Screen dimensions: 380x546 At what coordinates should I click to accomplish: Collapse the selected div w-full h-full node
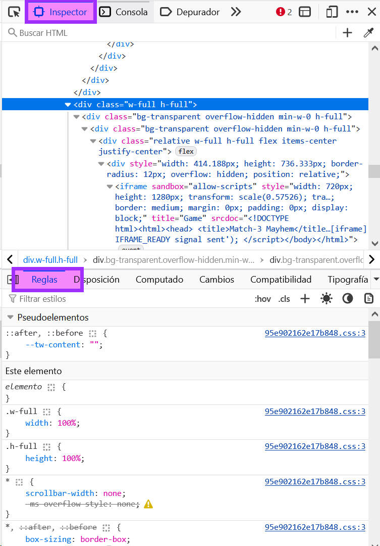pos(68,105)
